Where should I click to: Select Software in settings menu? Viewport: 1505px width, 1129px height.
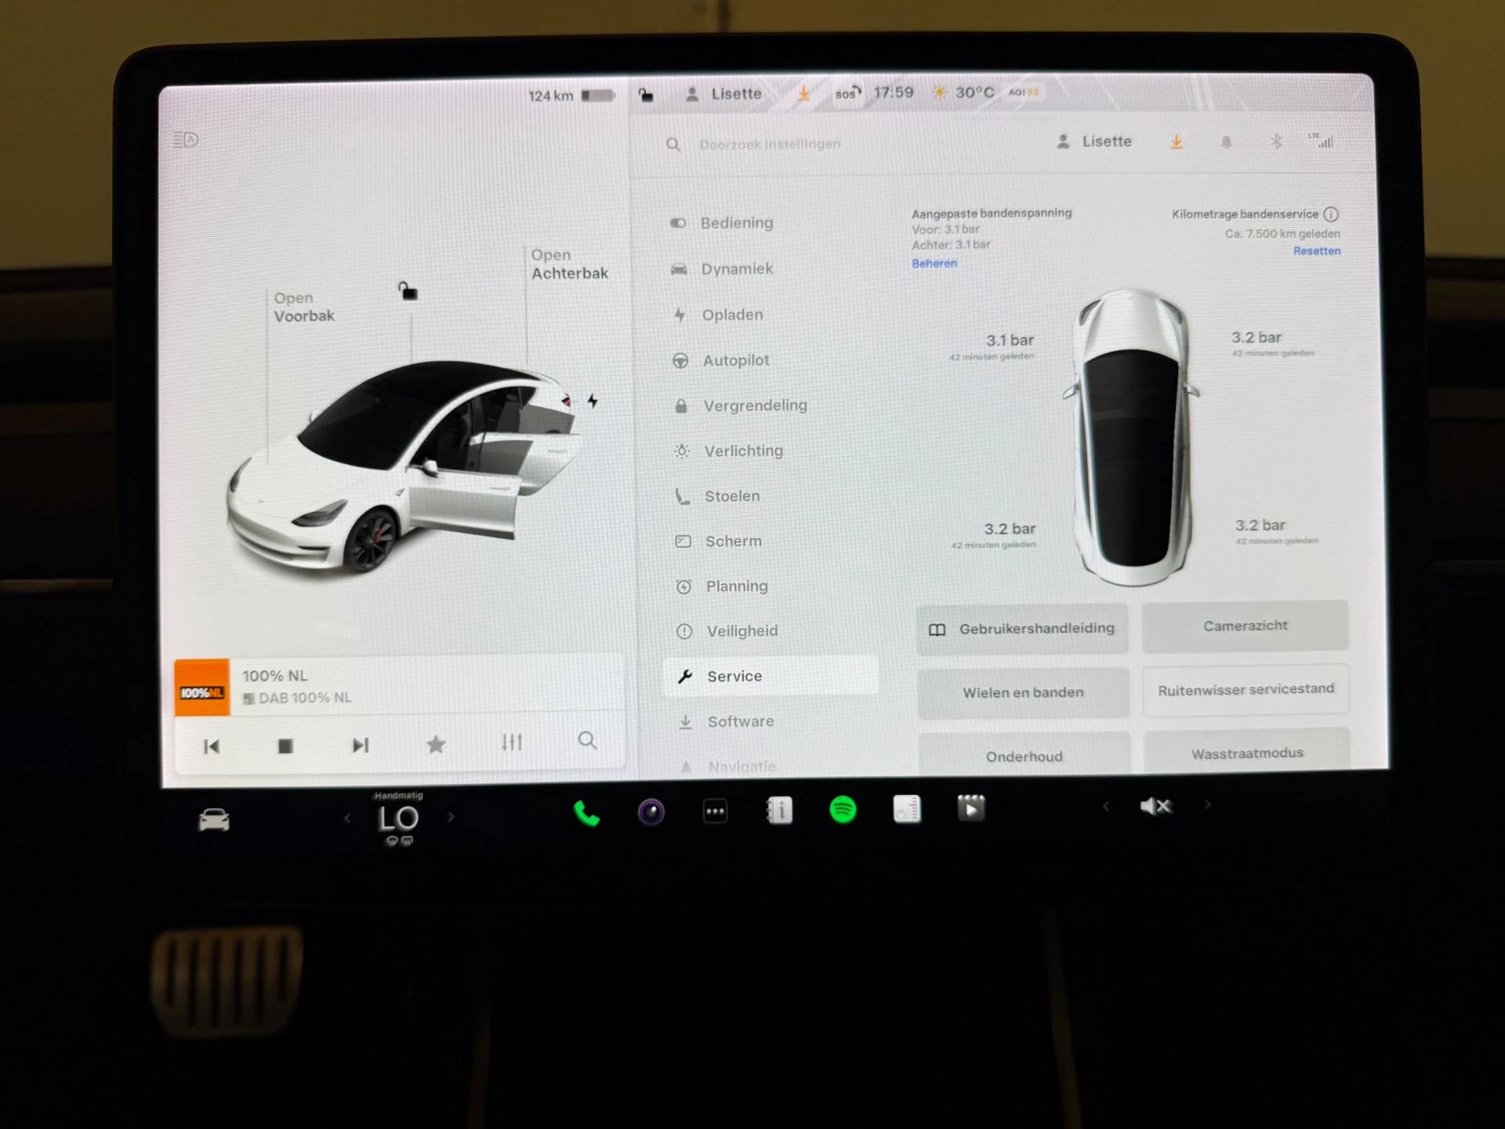(740, 721)
